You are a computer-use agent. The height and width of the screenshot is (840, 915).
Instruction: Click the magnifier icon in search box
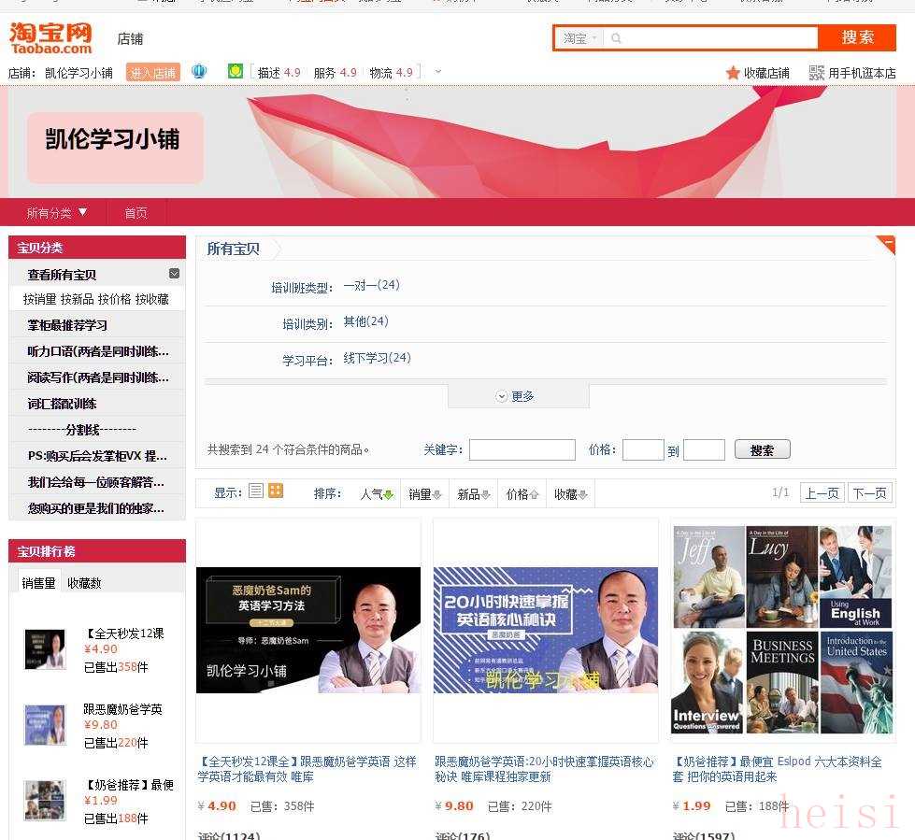pyautogui.click(x=616, y=38)
